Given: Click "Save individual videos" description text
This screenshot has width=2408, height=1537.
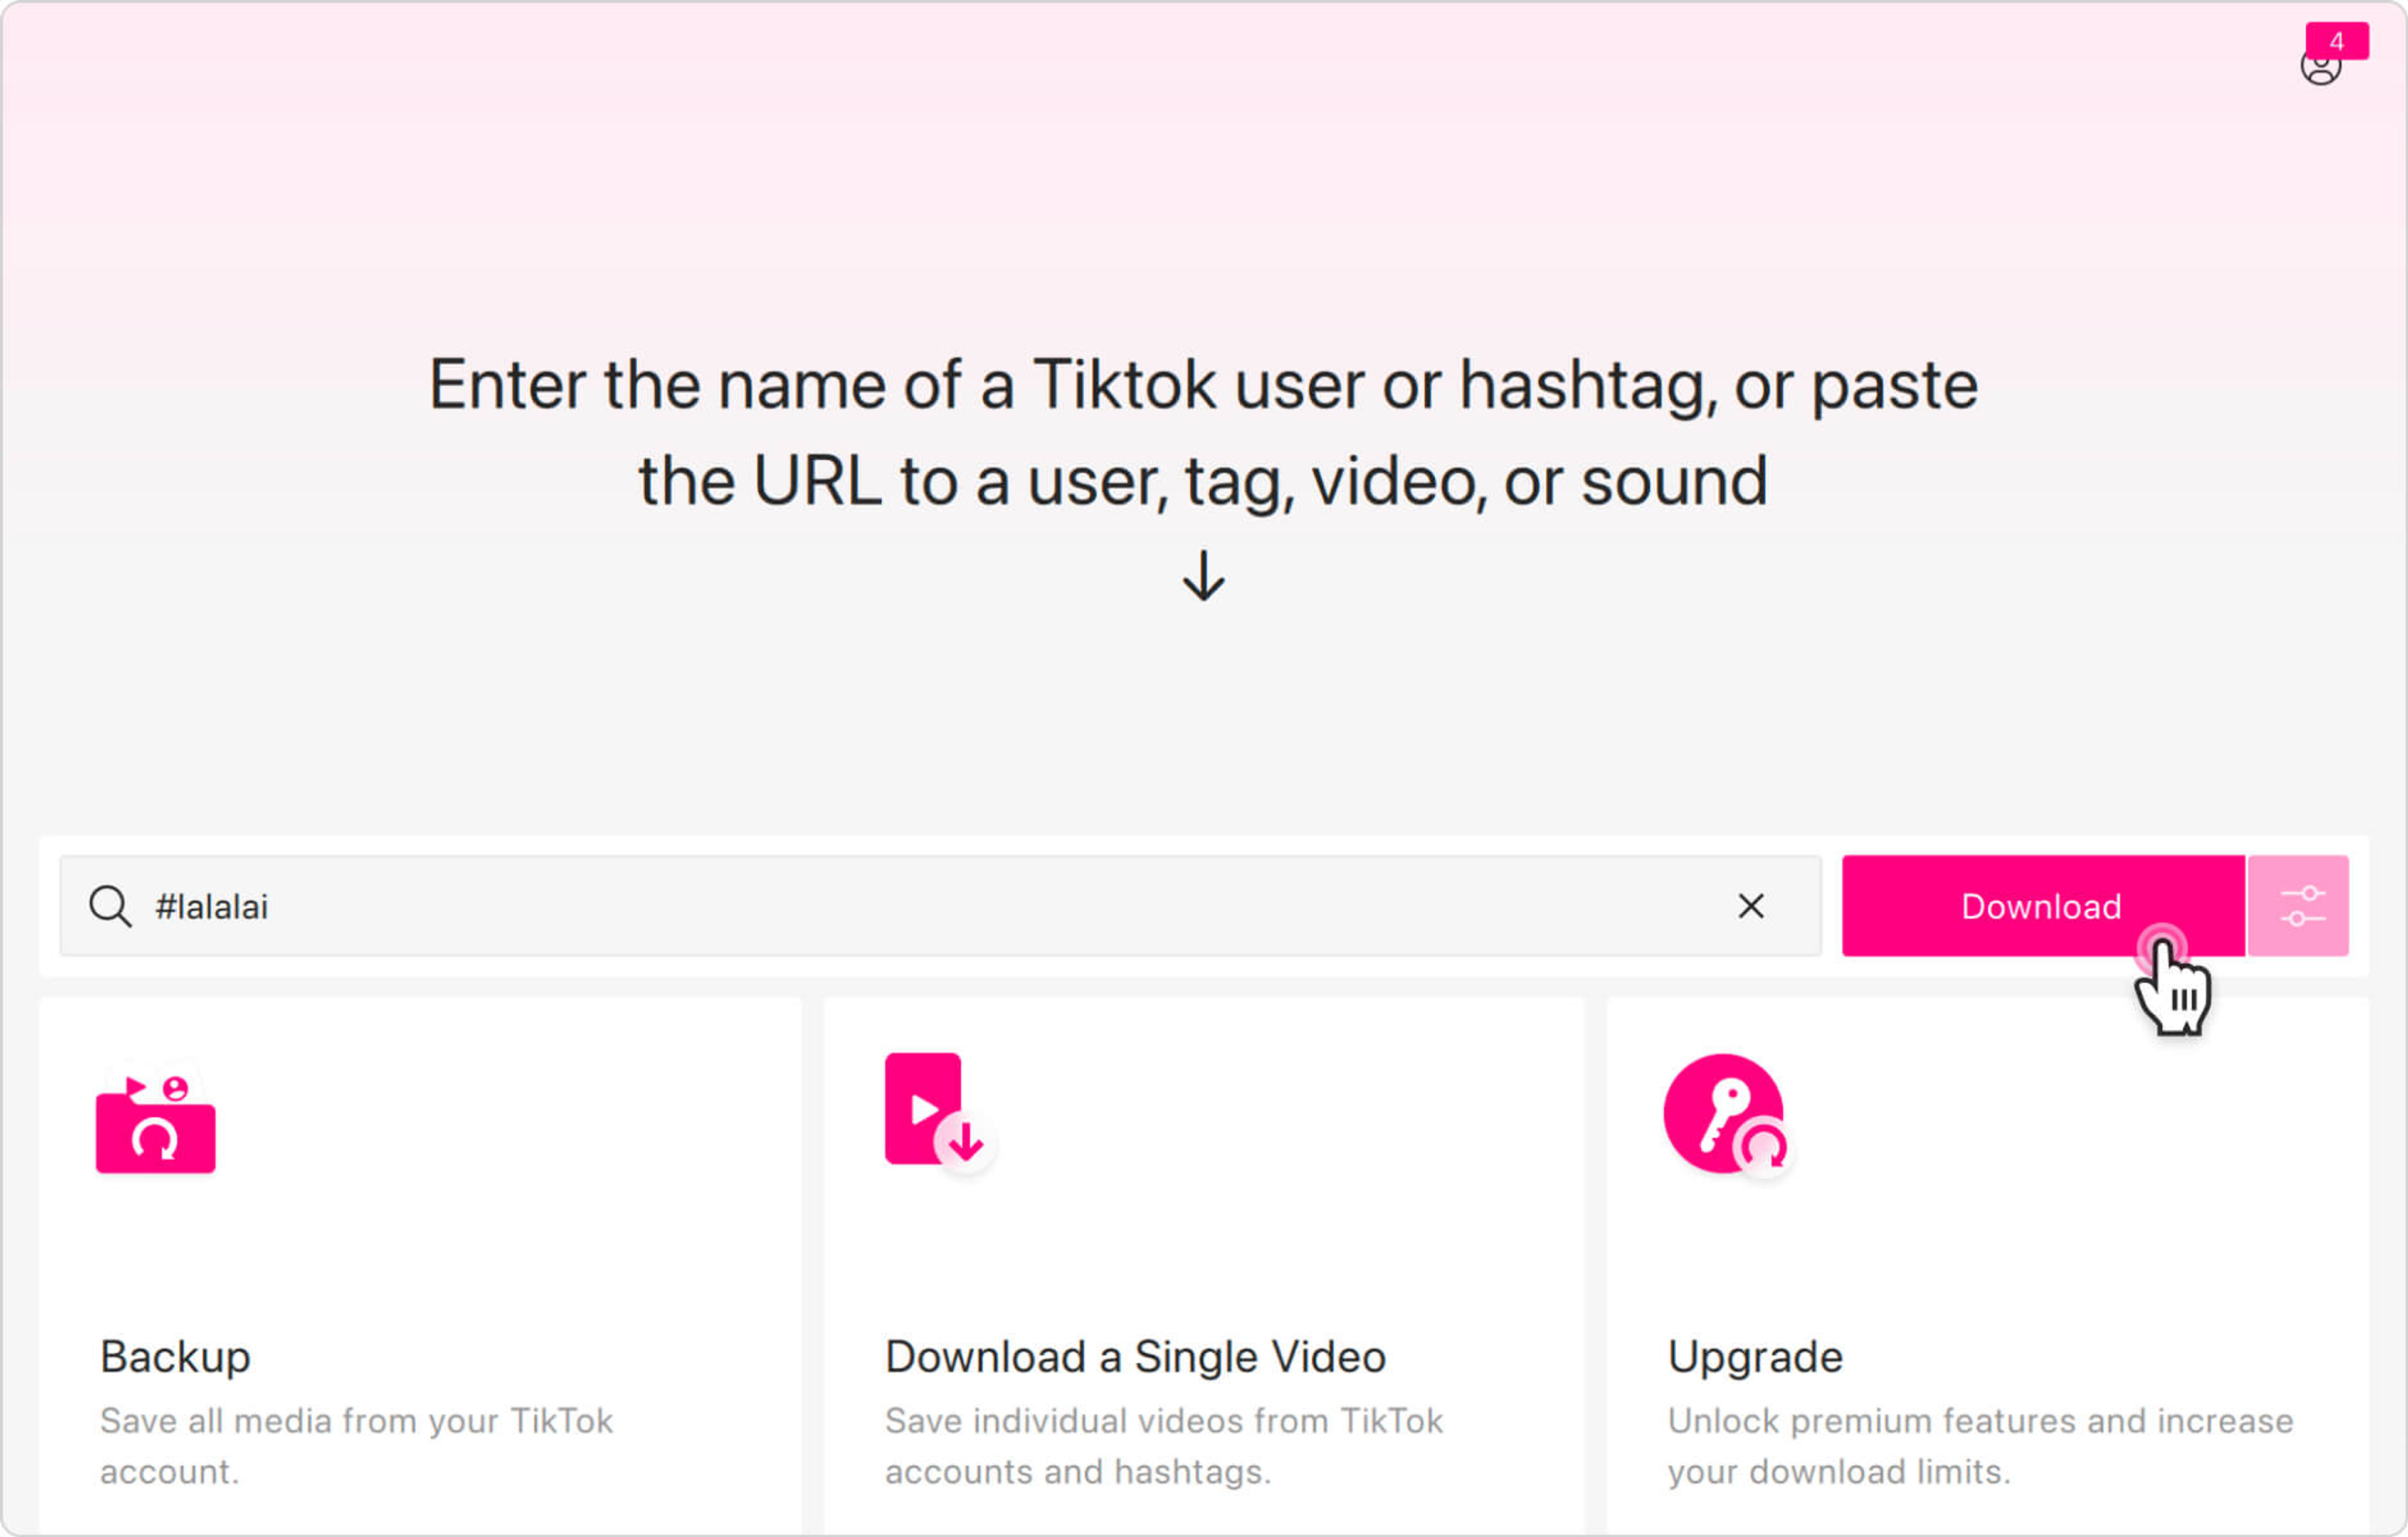Looking at the screenshot, I should [x=1163, y=1445].
